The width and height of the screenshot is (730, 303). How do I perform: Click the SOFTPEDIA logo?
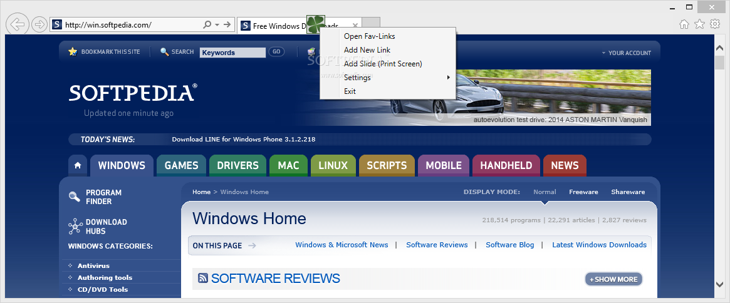point(133,93)
